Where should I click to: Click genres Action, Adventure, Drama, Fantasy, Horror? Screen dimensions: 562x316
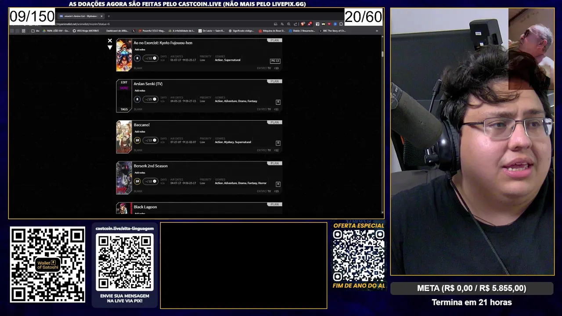241,183
